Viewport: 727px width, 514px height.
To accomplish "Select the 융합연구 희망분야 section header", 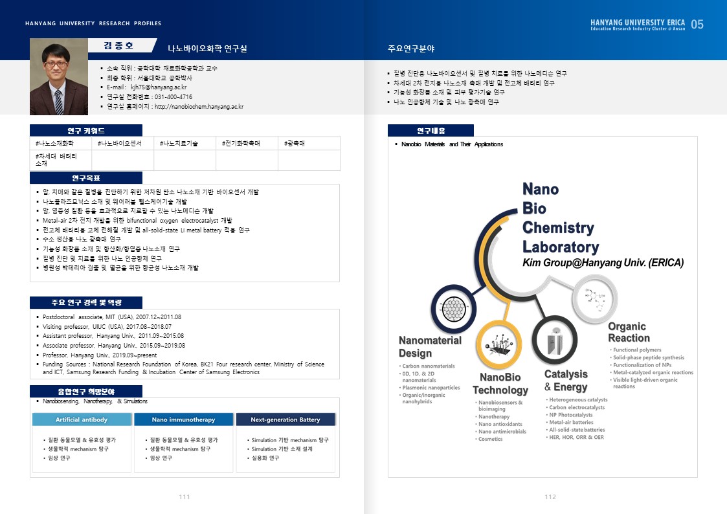I will click(86, 392).
